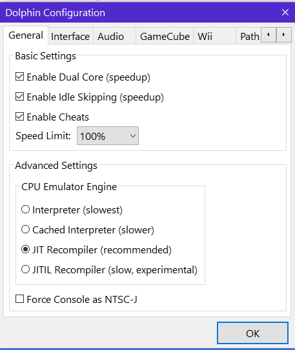Select the General tab
295x350 pixels.
point(26,35)
